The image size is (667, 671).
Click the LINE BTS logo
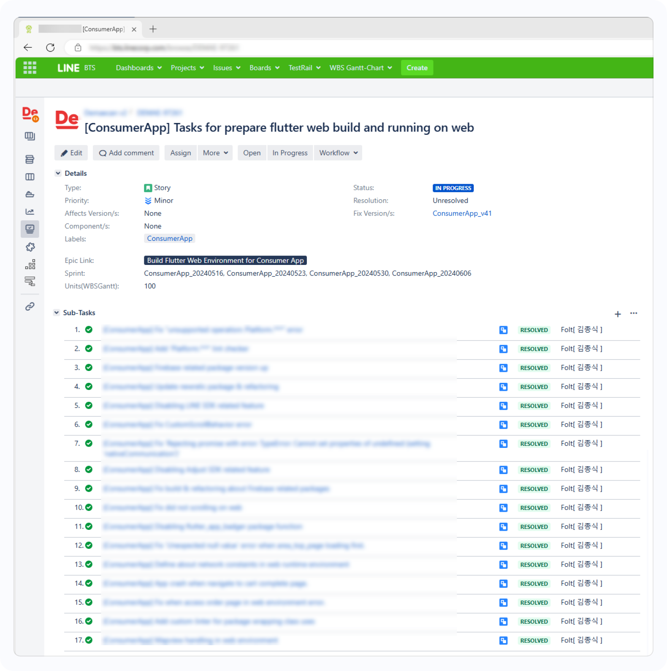76,68
